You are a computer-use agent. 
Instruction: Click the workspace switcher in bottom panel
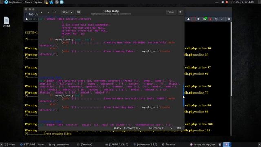(x=227, y=145)
